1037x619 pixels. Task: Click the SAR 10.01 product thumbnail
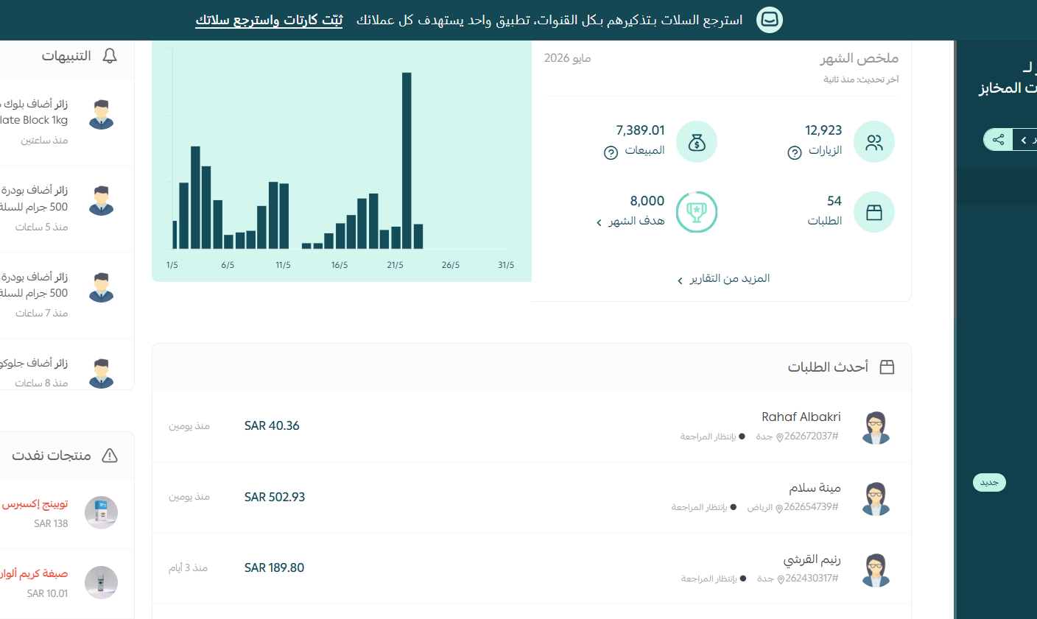(x=101, y=582)
